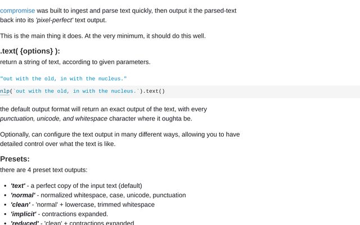360x225 pixels.
Task: Click the "the default output format" paragraph
Action: pyautogui.click(x=103, y=114)
